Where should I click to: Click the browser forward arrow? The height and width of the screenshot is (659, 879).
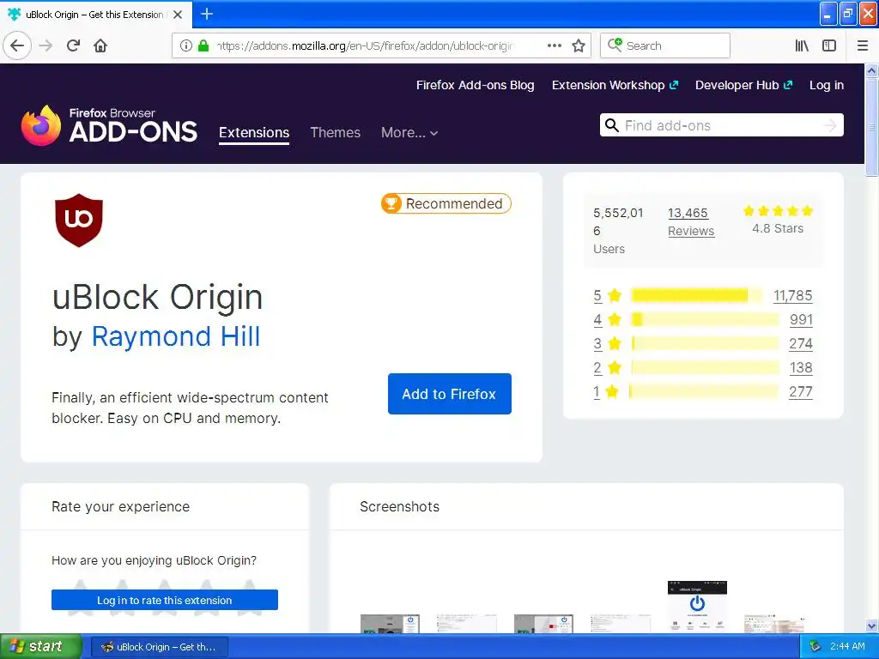click(x=46, y=45)
